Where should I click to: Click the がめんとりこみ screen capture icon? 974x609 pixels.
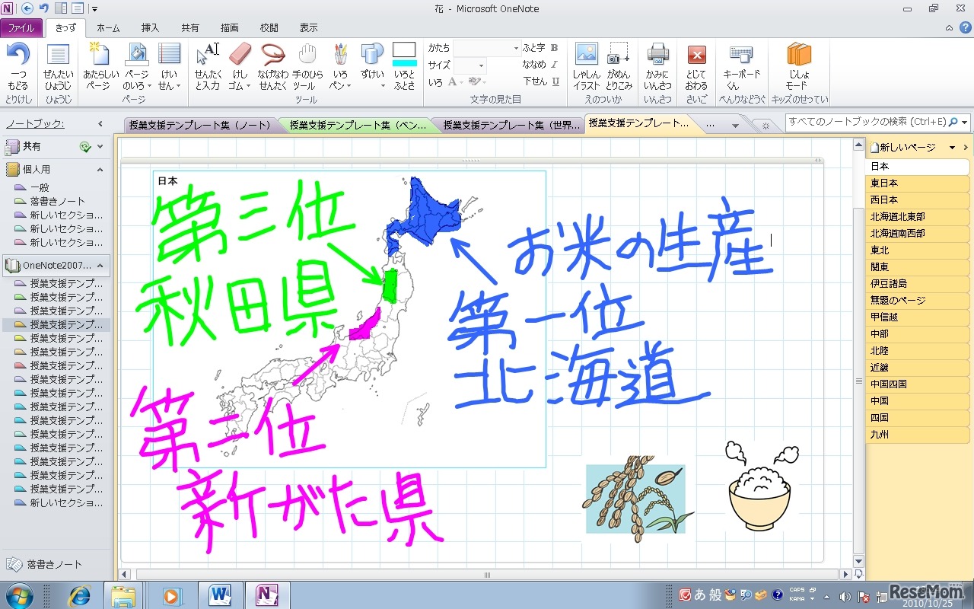(619, 54)
